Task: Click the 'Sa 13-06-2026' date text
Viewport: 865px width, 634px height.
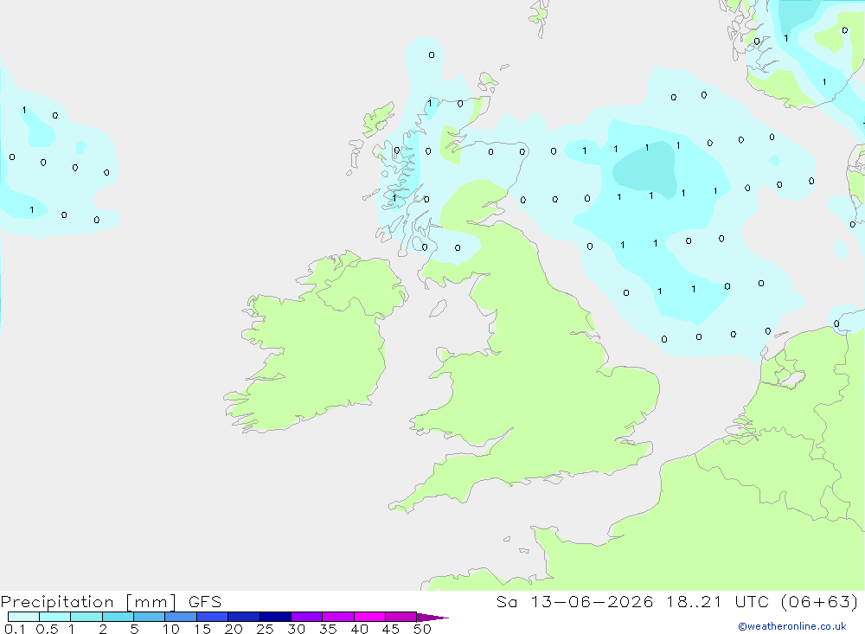Action: point(574,601)
